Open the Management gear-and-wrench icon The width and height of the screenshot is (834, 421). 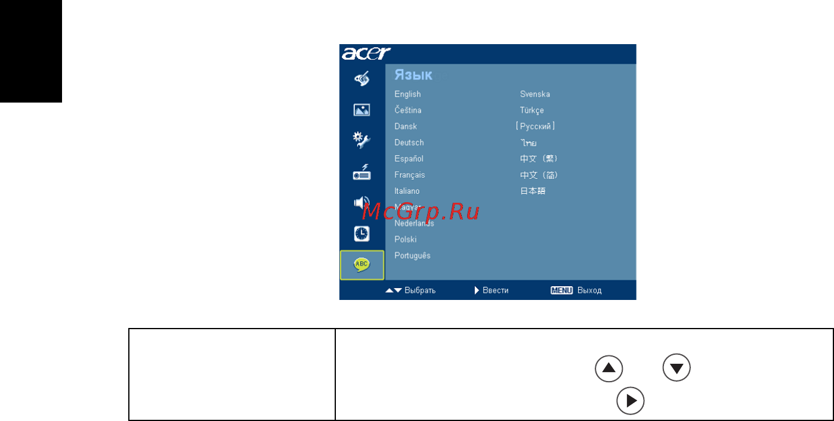click(362, 141)
